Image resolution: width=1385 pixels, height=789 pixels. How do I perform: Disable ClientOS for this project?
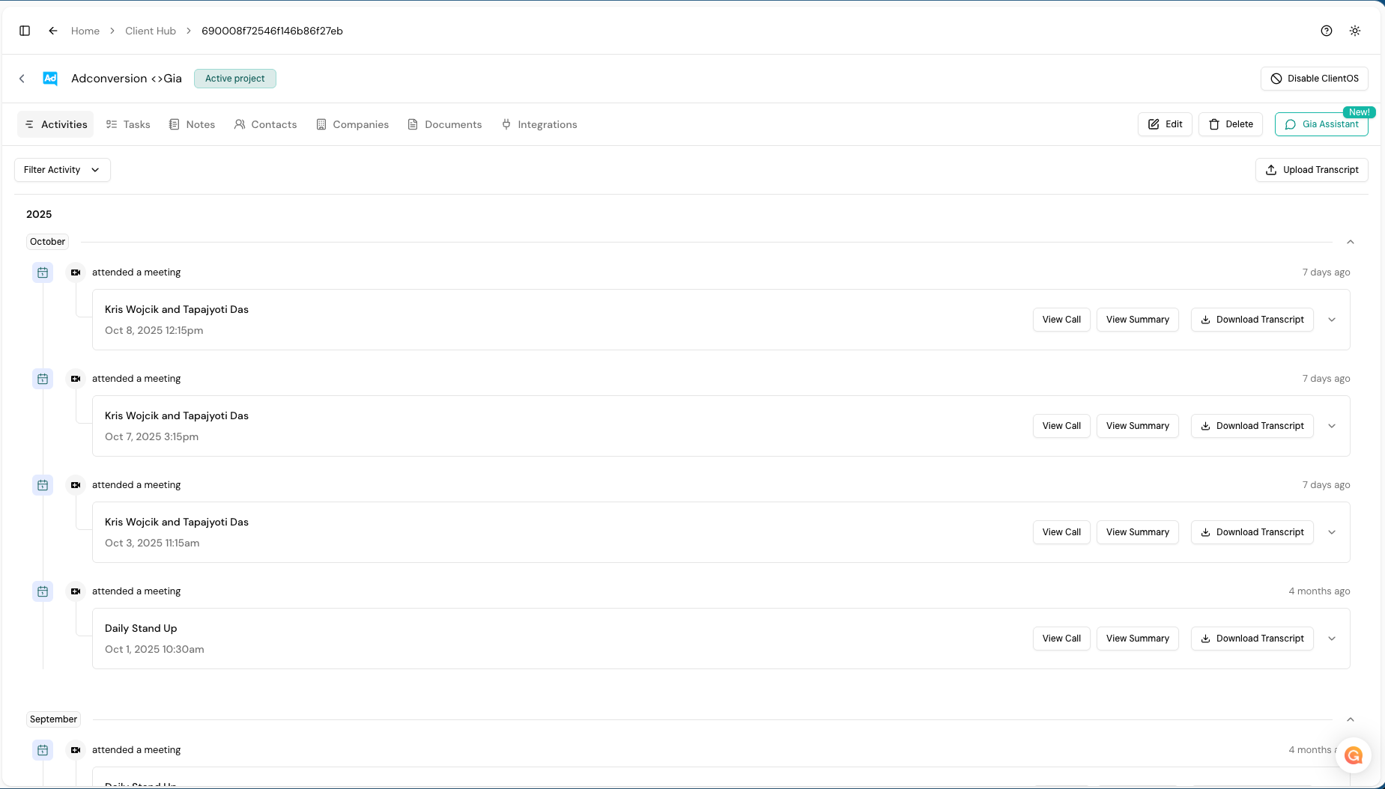pyautogui.click(x=1314, y=79)
